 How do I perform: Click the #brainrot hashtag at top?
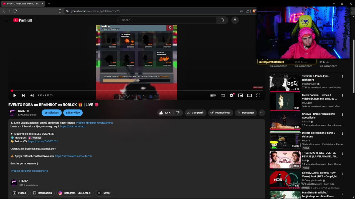(91, 123)
